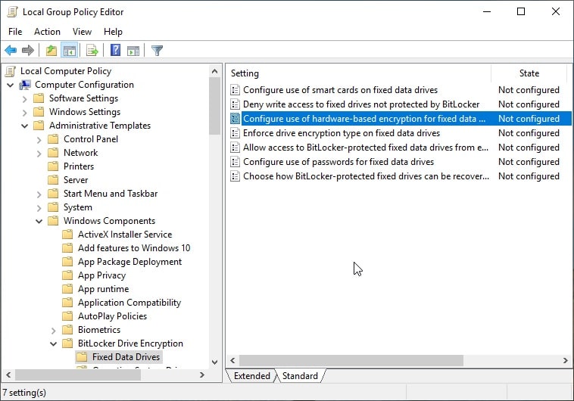The width and height of the screenshot is (574, 401).
Task: Toggle the Show/Hide Action Pane icon
Action: (133, 51)
